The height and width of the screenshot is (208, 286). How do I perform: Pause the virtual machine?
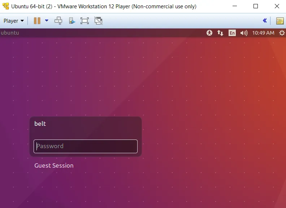tap(37, 21)
